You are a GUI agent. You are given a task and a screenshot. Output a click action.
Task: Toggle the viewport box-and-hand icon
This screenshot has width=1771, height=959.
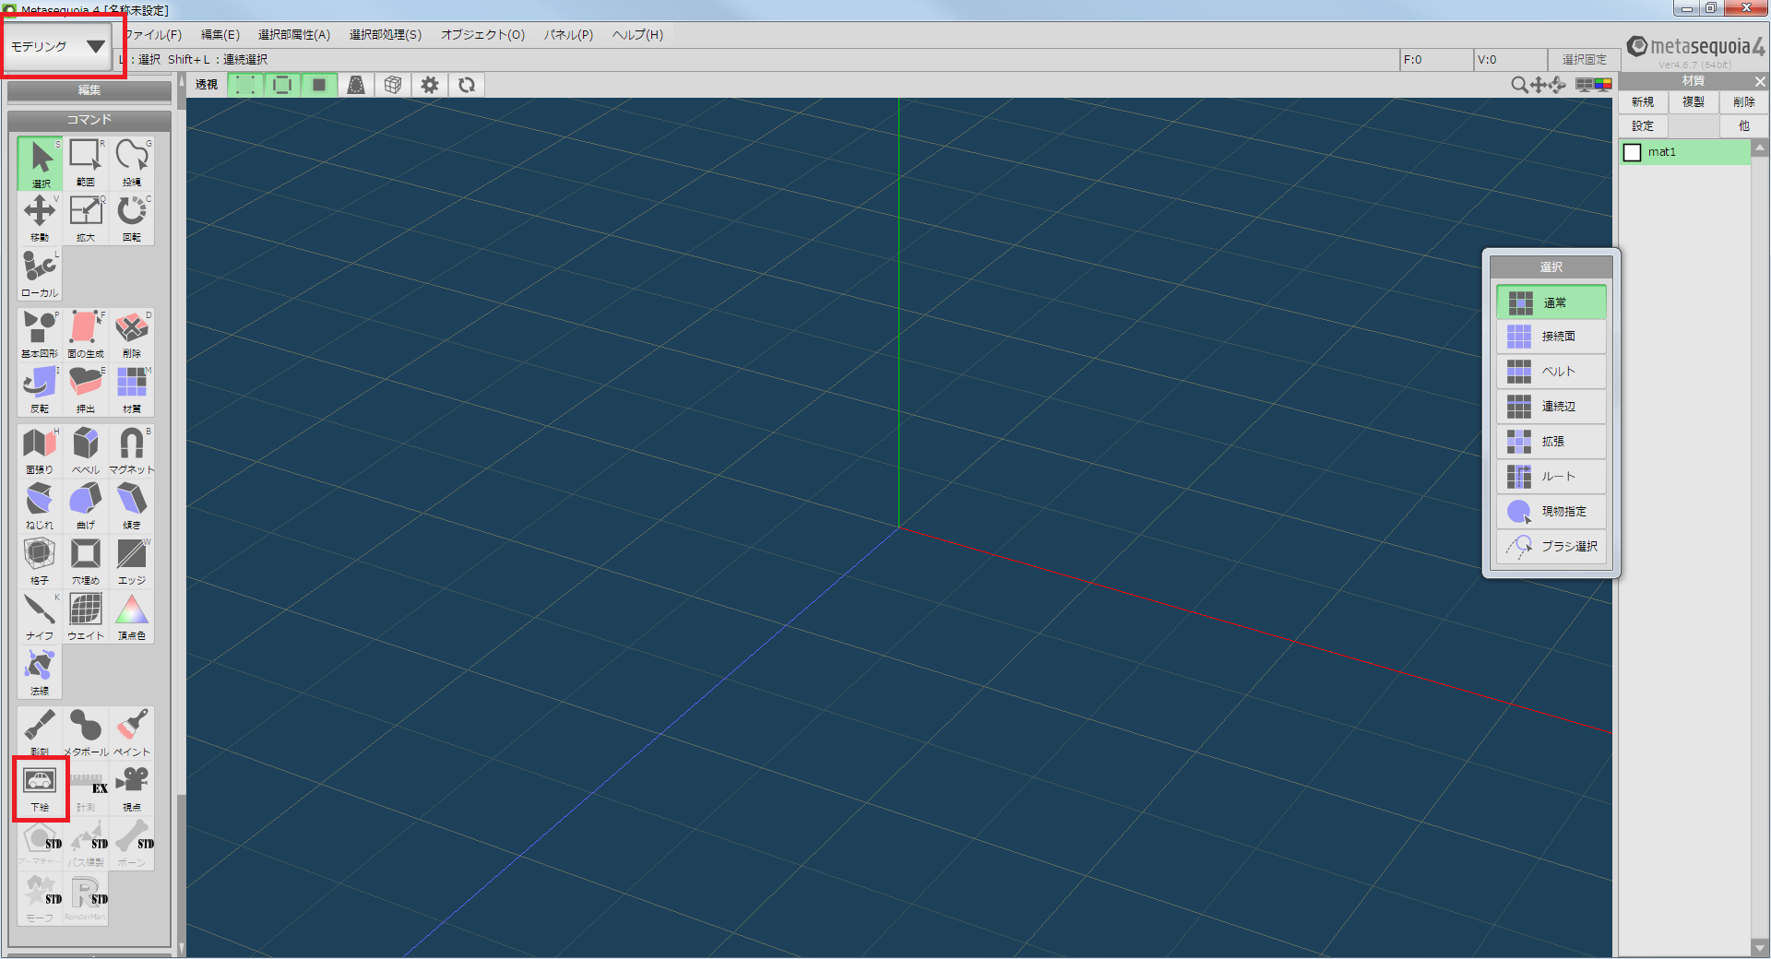[x=393, y=85]
